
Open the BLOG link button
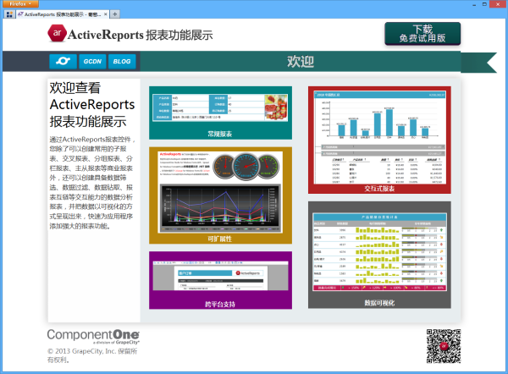[x=122, y=61]
